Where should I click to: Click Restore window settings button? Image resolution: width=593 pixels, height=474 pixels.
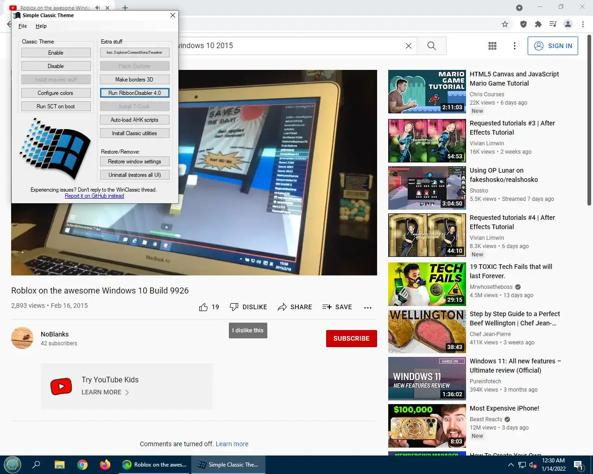134,162
